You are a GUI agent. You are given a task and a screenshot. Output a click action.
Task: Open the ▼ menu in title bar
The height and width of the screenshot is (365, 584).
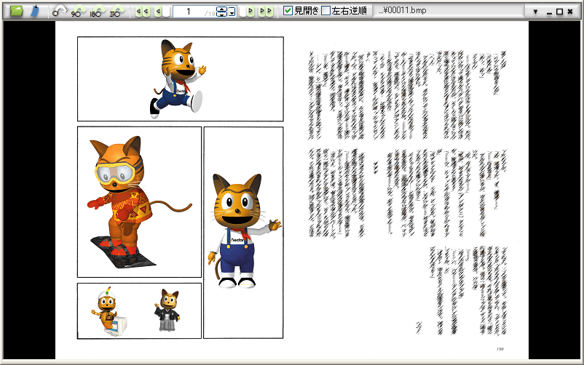[535, 12]
